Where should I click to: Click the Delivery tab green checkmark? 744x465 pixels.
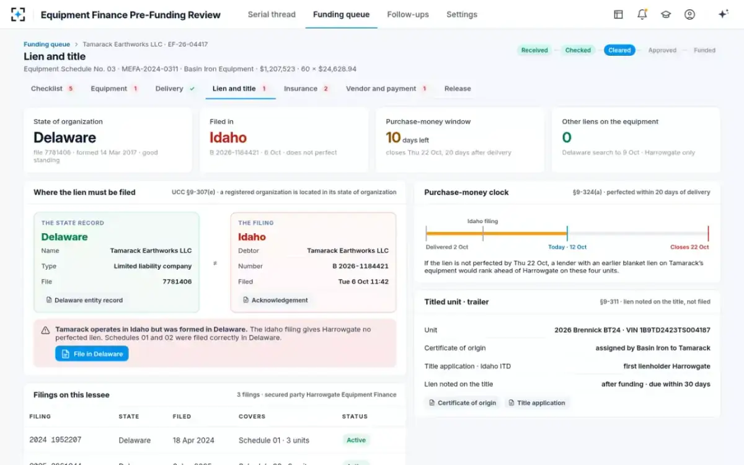[x=192, y=89]
